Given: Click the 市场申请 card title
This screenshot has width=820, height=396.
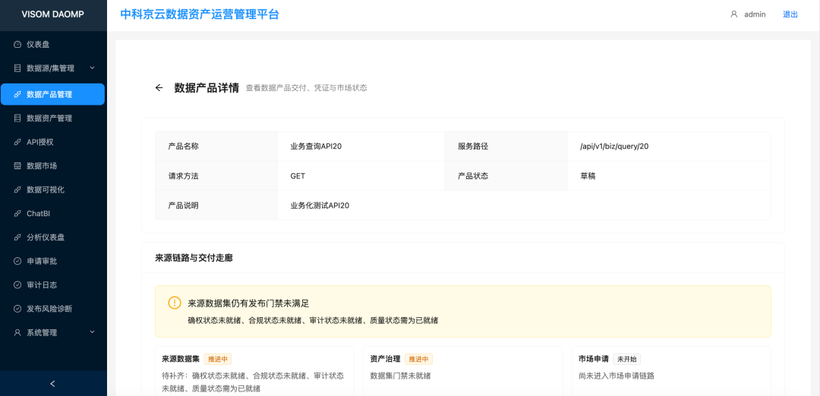Looking at the screenshot, I should click(x=594, y=359).
